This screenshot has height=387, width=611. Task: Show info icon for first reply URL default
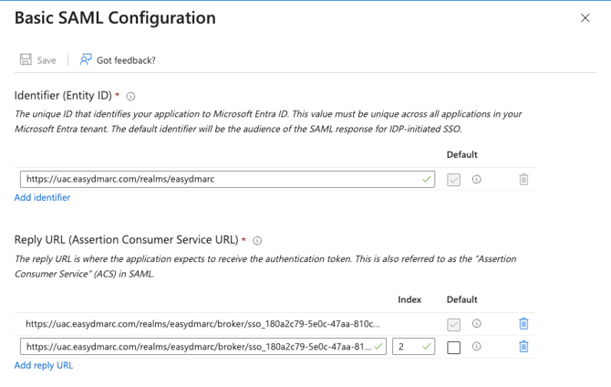pyautogui.click(x=477, y=323)
